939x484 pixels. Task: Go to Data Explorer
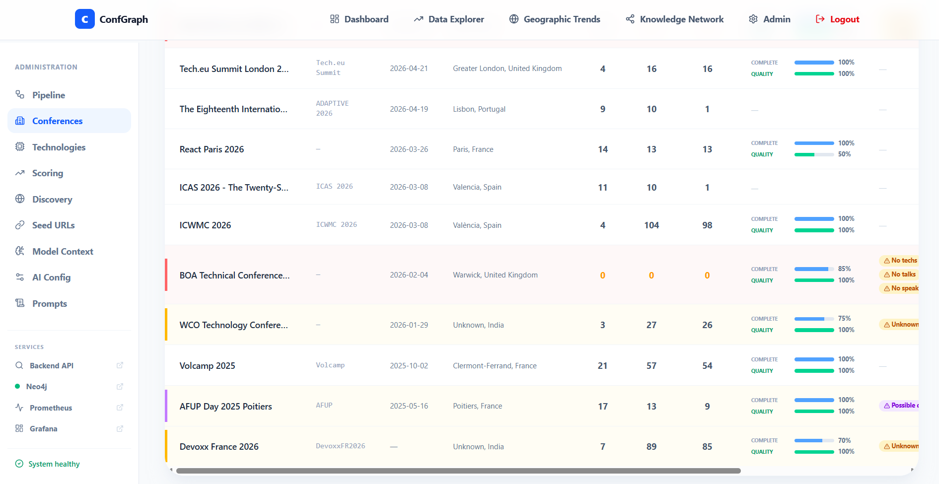tap(449, 19)
